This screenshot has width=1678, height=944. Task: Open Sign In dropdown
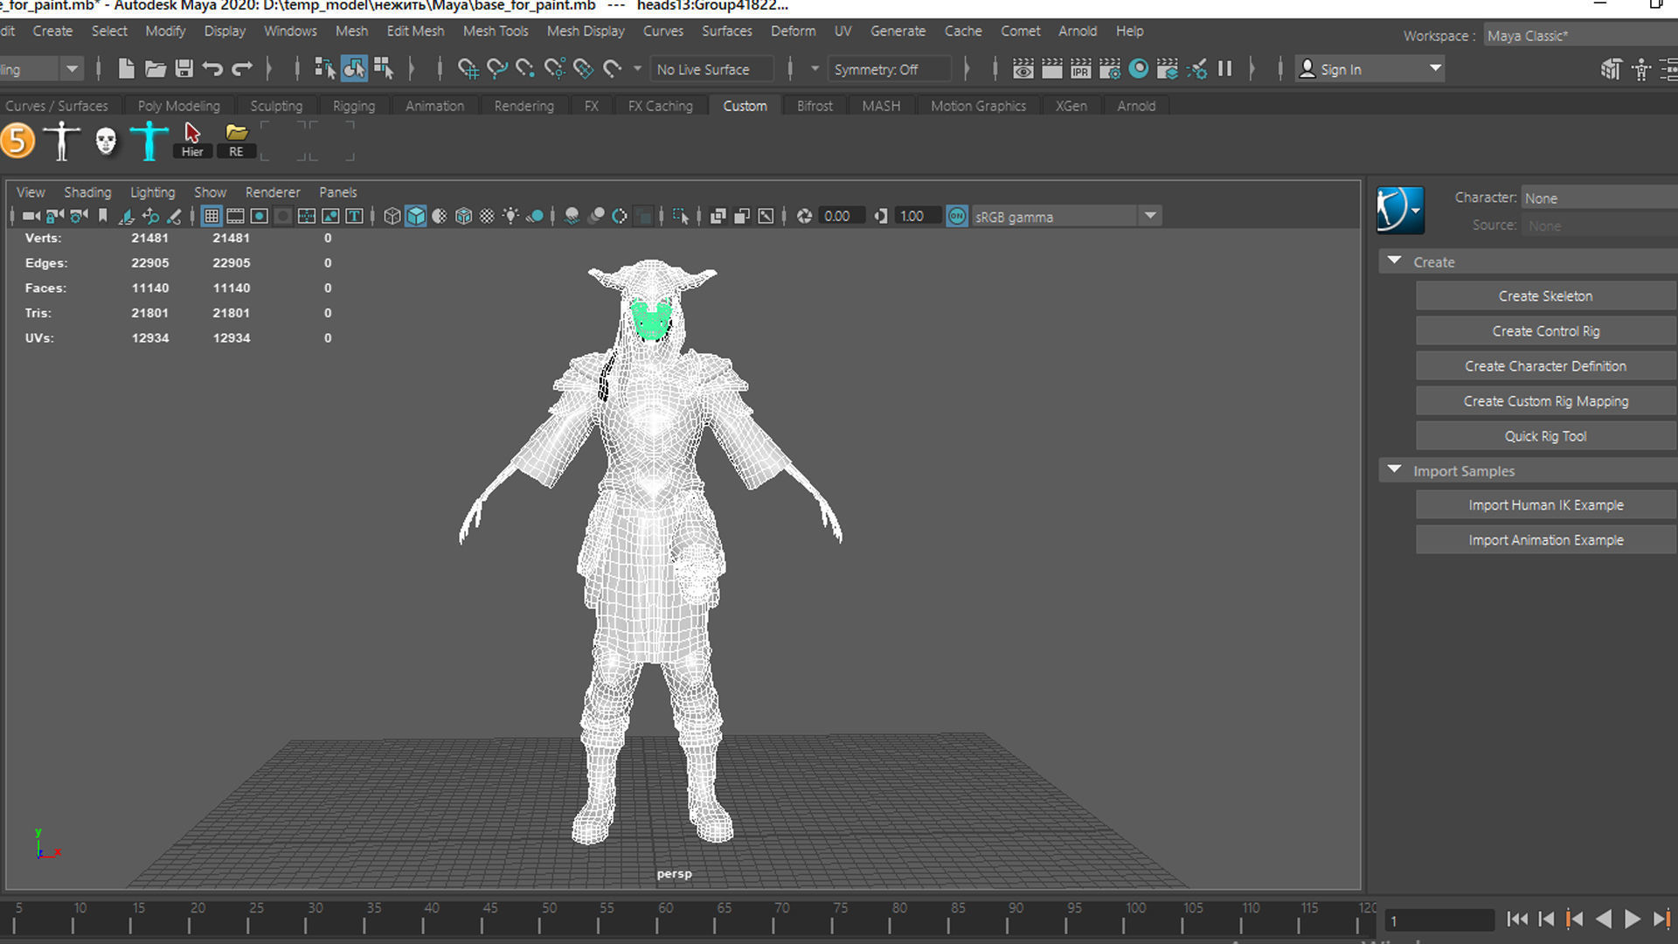click(x=1369, y=69)
